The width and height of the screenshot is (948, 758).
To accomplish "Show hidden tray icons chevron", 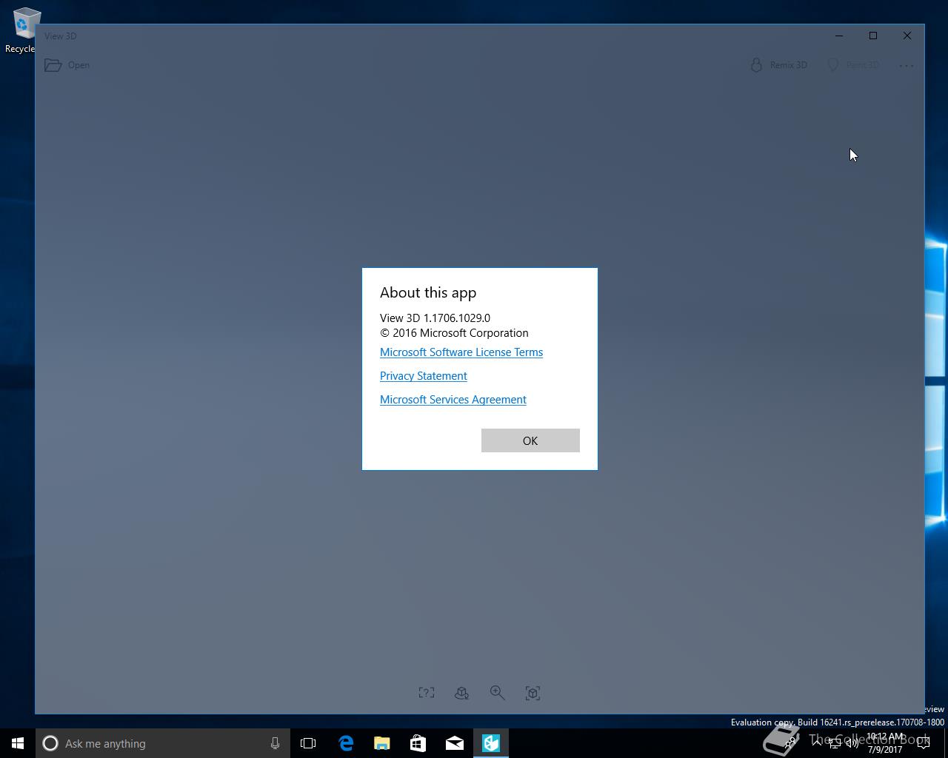I will coord(817,743).
